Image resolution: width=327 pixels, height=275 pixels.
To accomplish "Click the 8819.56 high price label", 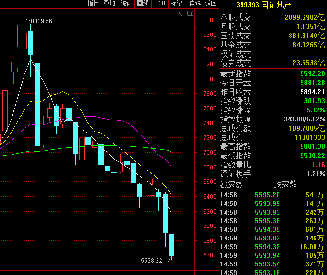I will 41,21.
